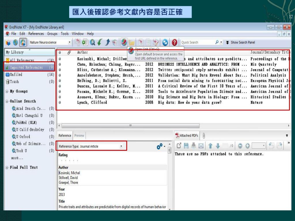Screen dimensions: 295x221
Task: Collapse the Online Search group set
Action: (7, 101)
